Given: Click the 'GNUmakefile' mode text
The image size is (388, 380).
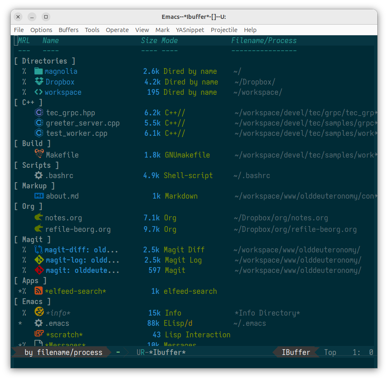Looking at the screenshot, I should (187, 155).
